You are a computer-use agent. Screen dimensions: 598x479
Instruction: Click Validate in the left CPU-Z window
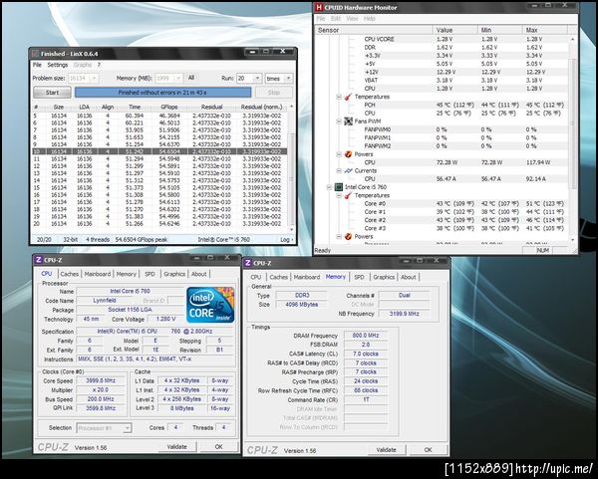(177, 446)
